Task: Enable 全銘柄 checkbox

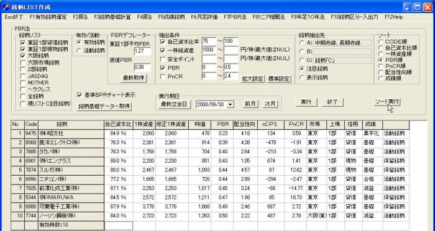Action: pyautogui.click(x=23, y=96)
